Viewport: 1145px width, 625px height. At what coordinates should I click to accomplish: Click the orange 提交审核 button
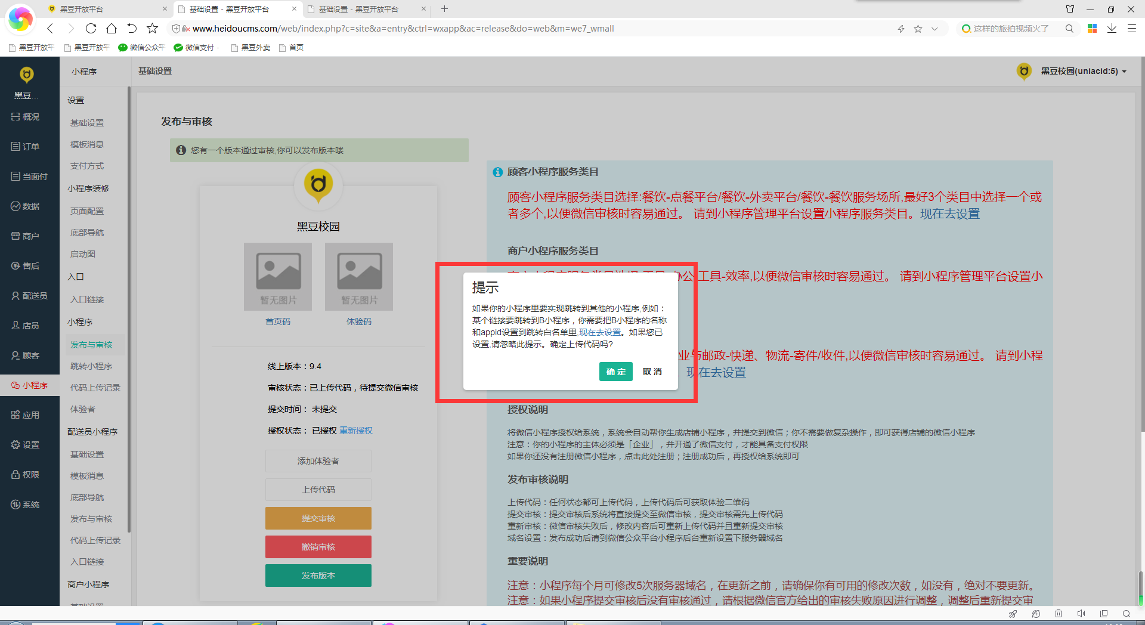(x=318, y=518)
